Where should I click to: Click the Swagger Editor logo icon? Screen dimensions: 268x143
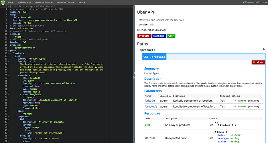(x=3, y=2)
